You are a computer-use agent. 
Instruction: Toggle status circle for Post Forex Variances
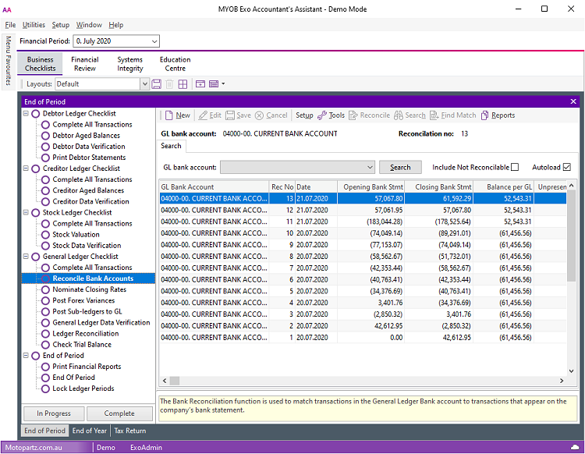[45, 300]
